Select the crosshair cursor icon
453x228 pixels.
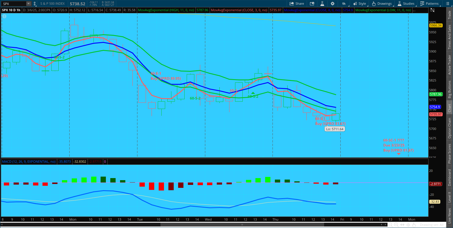click(408, 225)
